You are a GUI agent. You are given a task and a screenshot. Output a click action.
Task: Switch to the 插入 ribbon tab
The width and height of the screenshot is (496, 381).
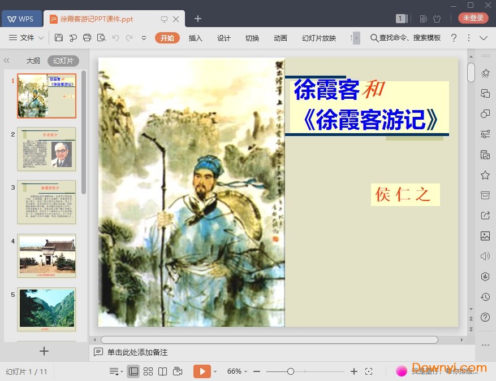[195, 38]
